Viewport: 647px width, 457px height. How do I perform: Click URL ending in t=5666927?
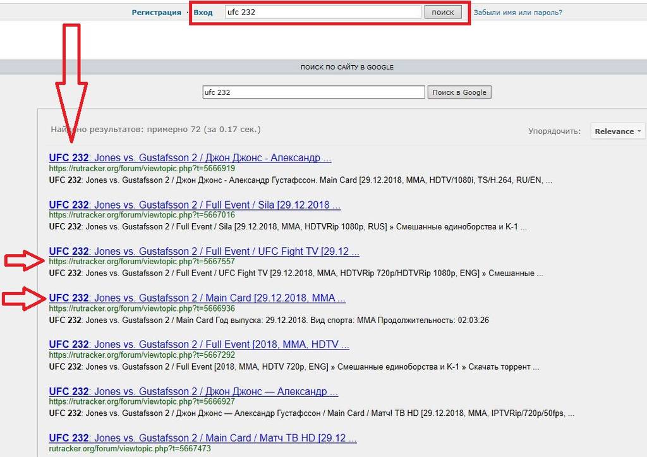tap(142, 401)
